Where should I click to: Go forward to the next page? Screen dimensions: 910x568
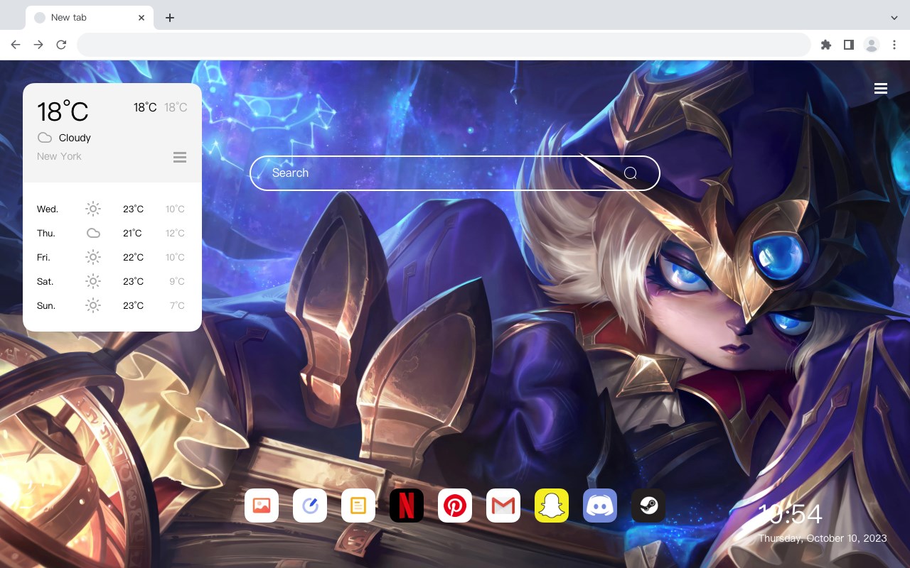click(38, 45)
